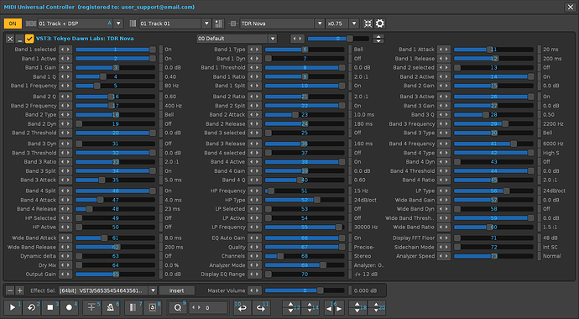This screenshot has width=579, height=319.
Task: Click Master Volume left/right arrows
Action: point(255,290)
